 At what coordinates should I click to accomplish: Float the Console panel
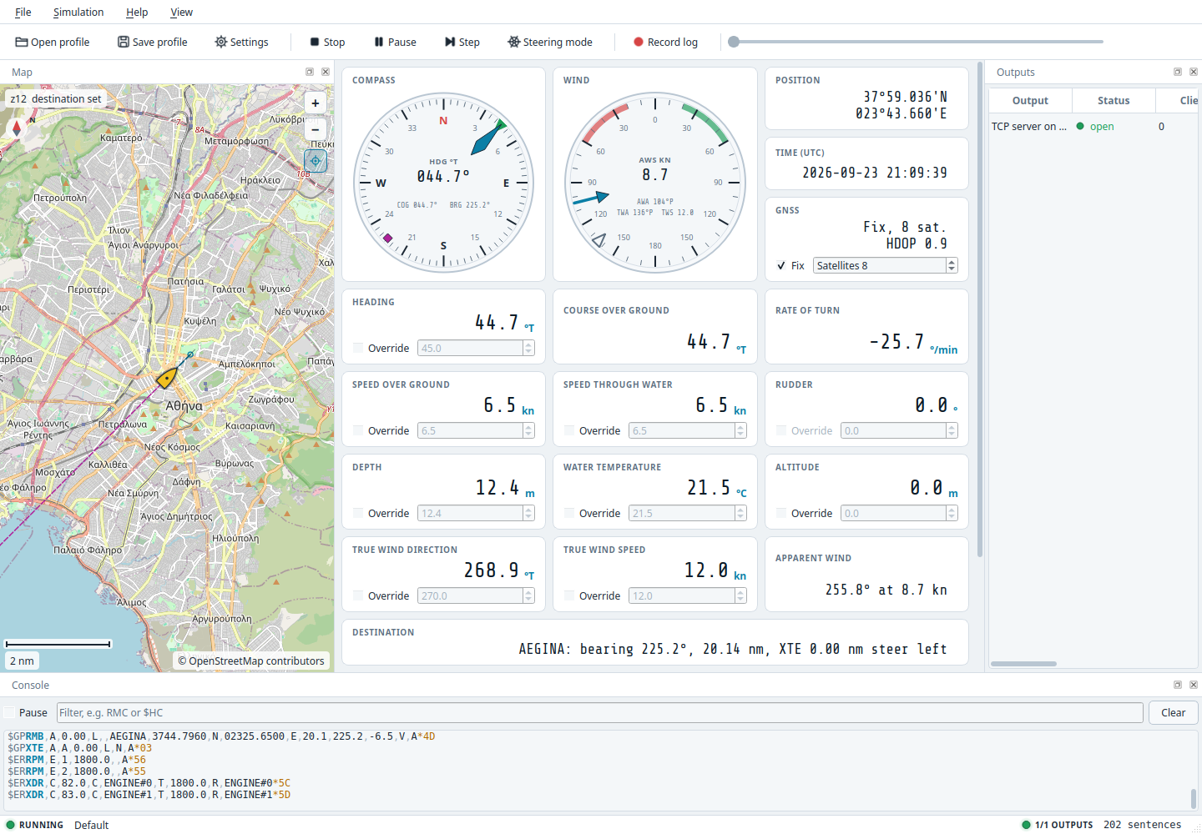pos(1178,685)
